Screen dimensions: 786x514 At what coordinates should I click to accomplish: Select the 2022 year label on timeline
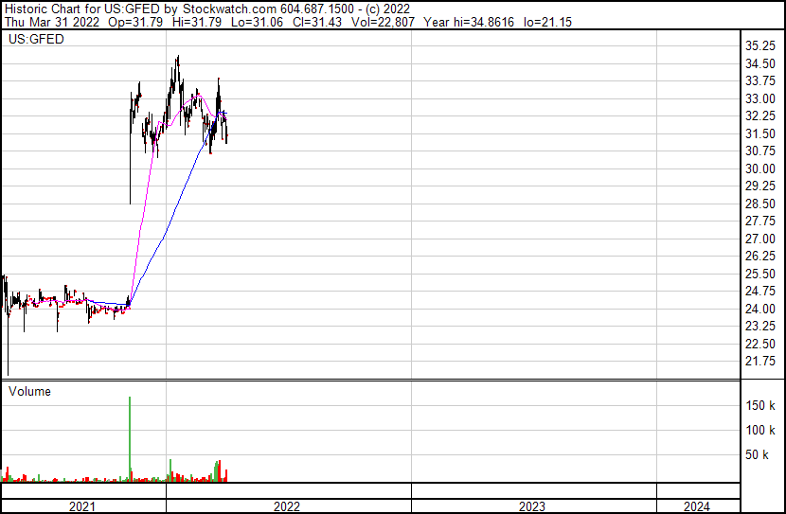point(287,506)
